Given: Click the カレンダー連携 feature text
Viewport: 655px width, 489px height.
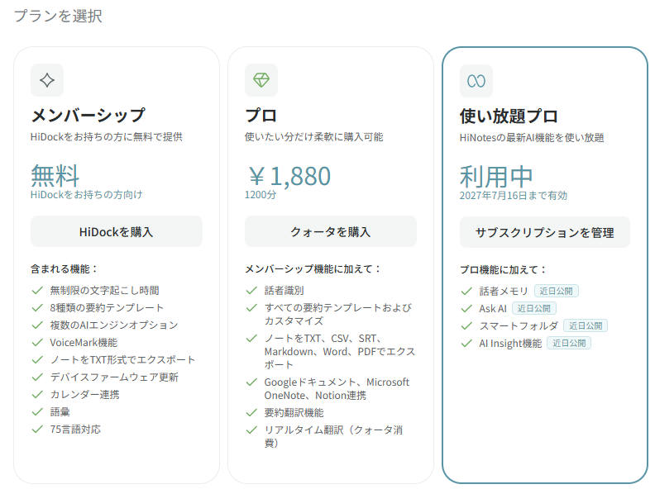Looking at the screenshot, I should 85,395.
